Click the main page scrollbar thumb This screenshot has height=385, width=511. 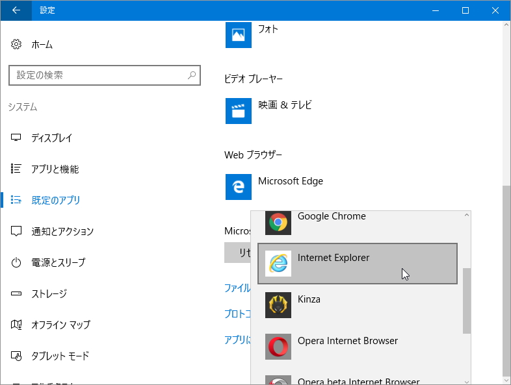click(506, 280)
